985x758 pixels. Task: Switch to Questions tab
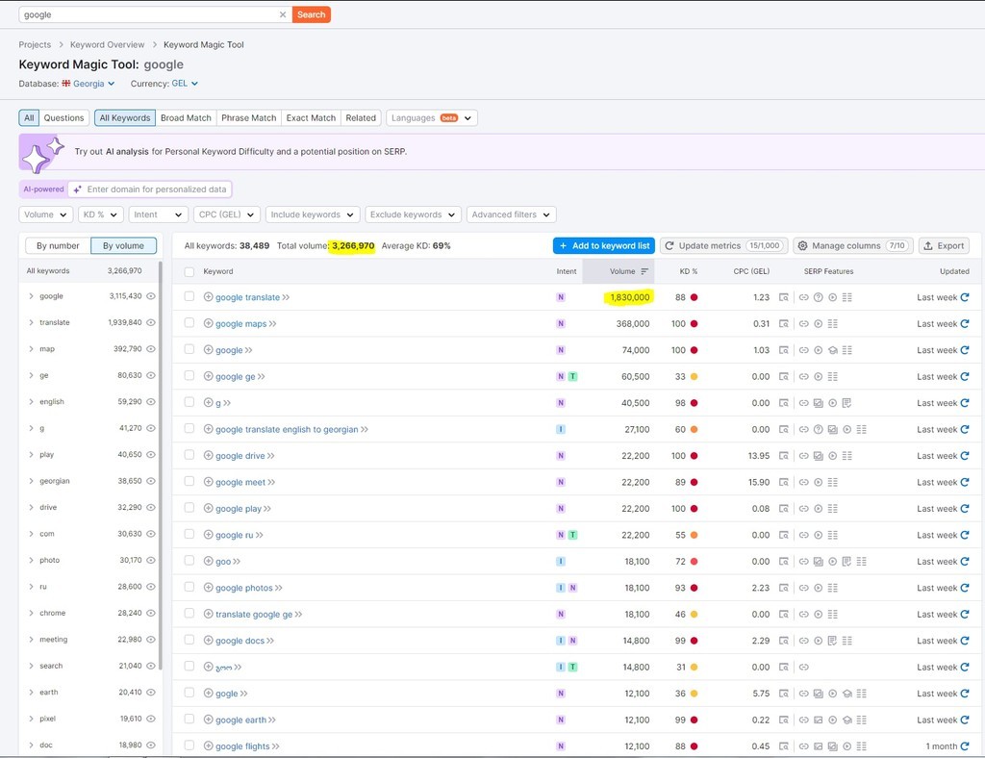click(x=63, y=118)
